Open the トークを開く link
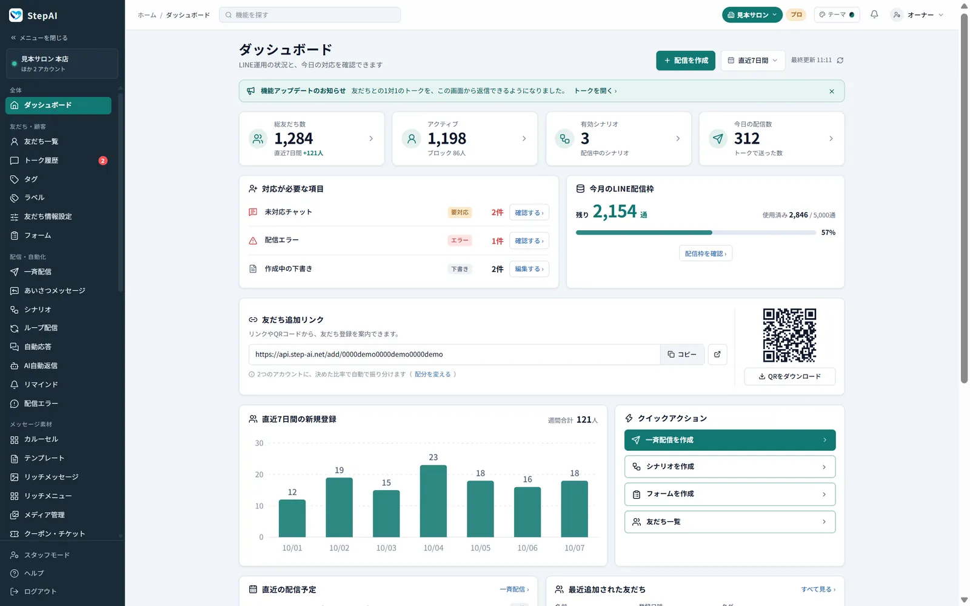This screenshot has height=606, width=970. coord(595,91)
